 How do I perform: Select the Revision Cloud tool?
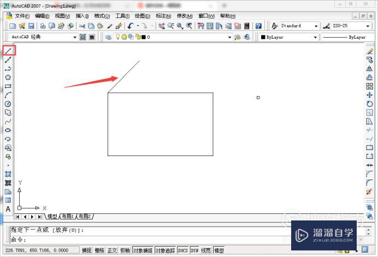[8, 112]
